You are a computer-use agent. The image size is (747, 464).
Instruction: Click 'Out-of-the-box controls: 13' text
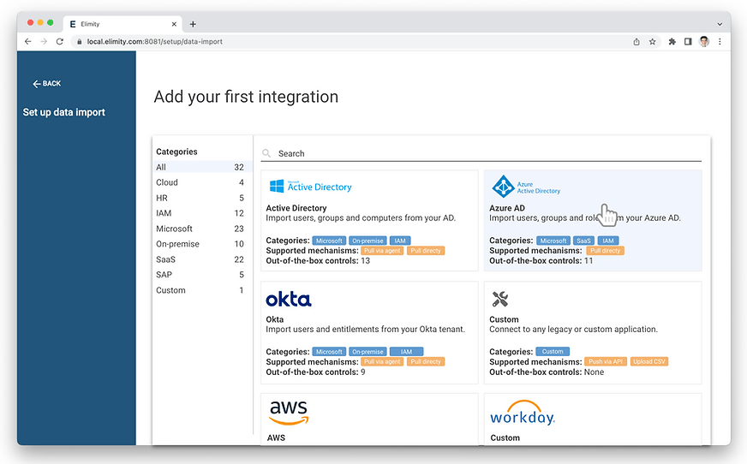[318, 261]
